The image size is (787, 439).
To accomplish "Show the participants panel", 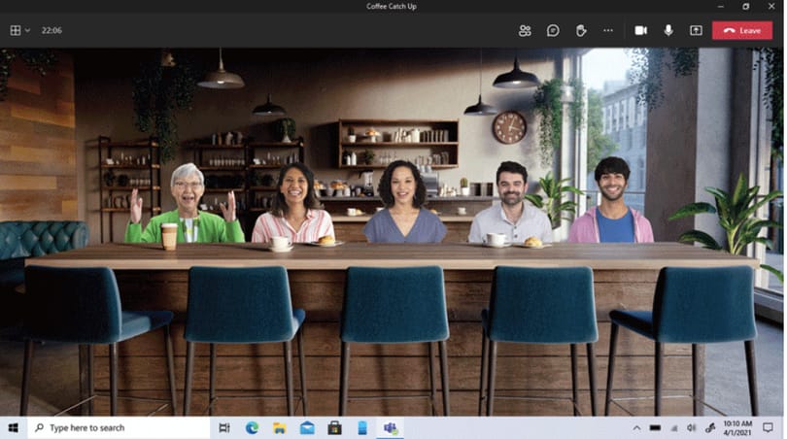I will point(525,31).
